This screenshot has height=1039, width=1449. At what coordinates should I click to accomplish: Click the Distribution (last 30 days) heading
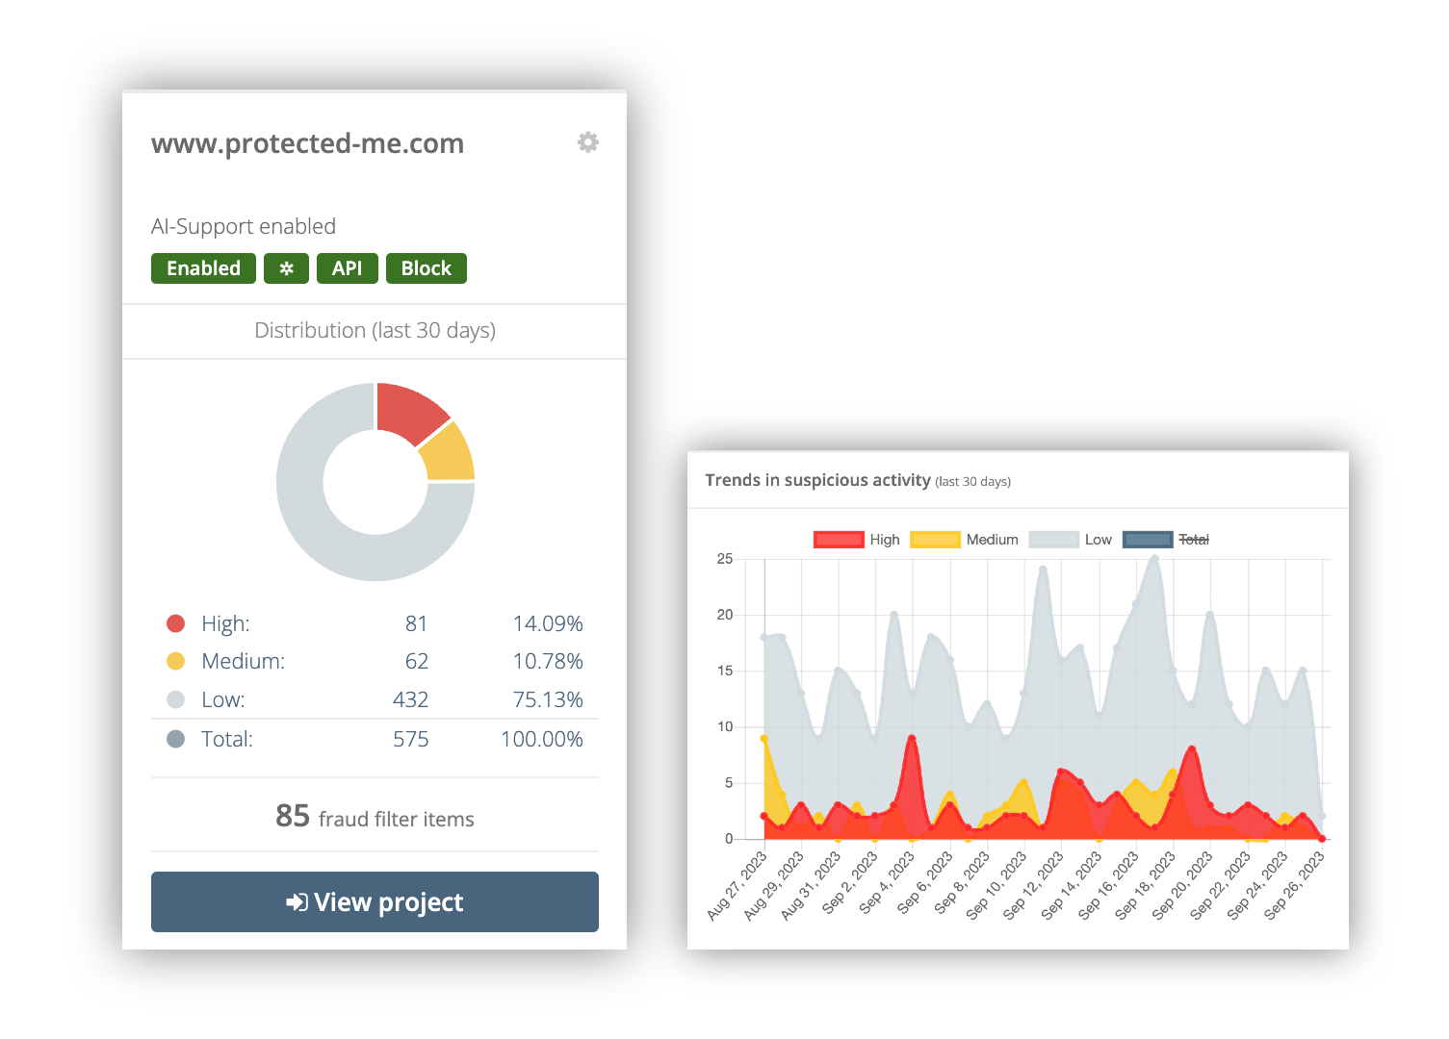click(x=375, y=330)
